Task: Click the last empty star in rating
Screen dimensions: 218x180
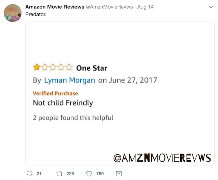Action: point(69,67)
